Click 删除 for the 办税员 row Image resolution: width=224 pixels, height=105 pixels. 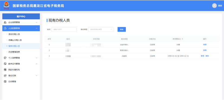[207, 56]
